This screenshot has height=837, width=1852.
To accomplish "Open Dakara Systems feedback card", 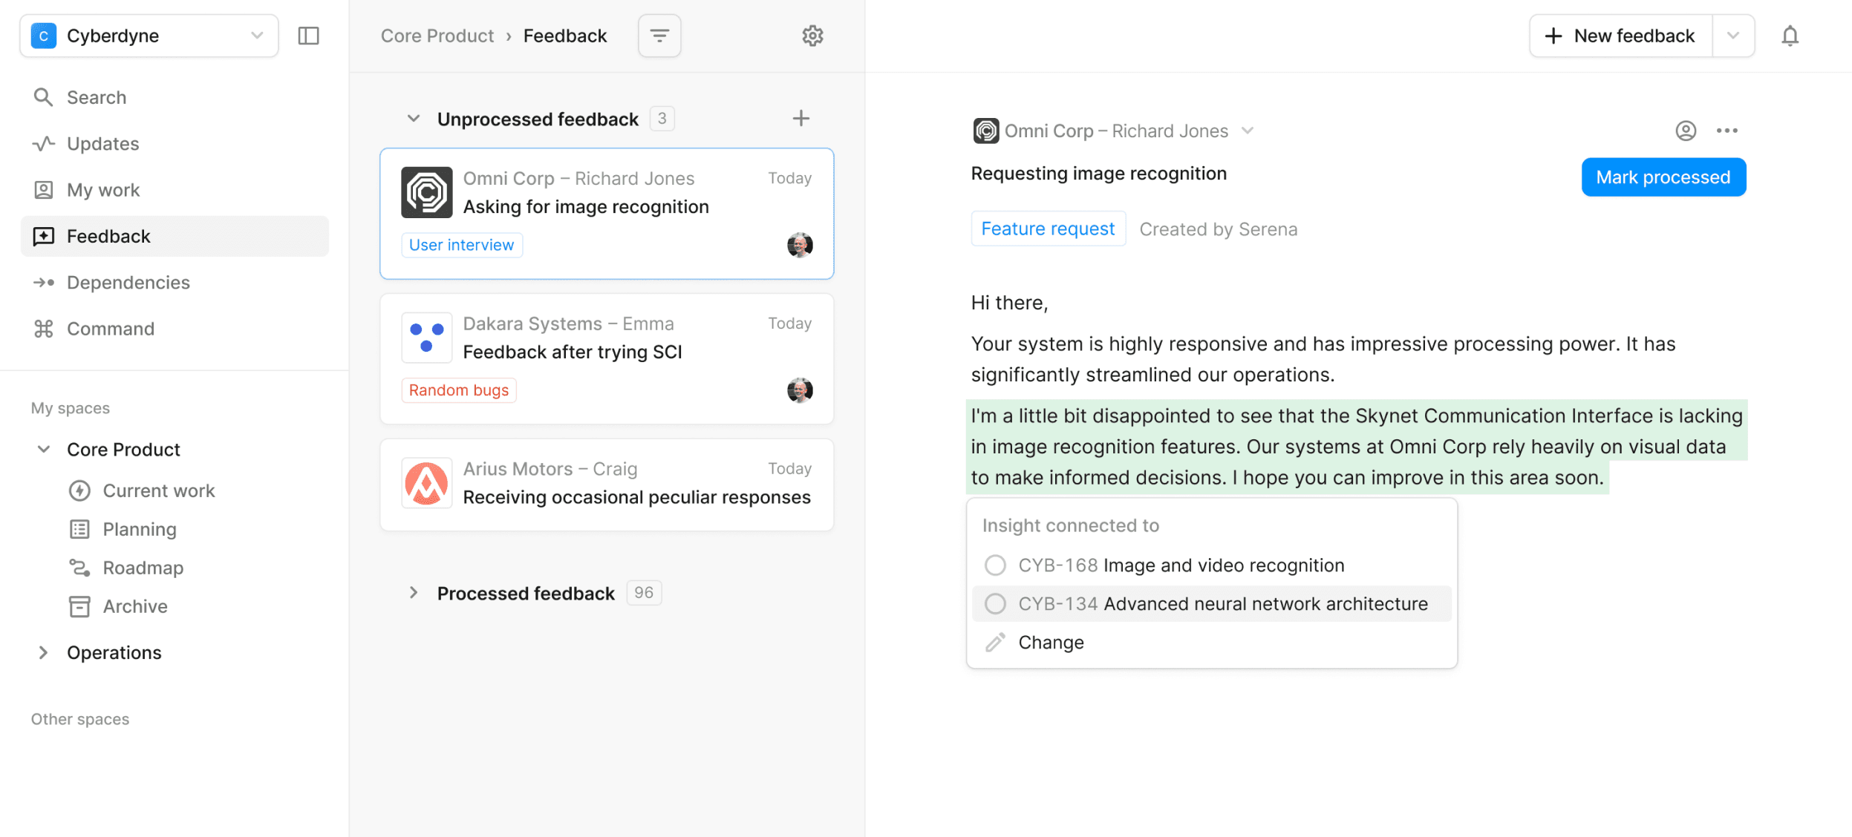I will (x=606, y=359).
